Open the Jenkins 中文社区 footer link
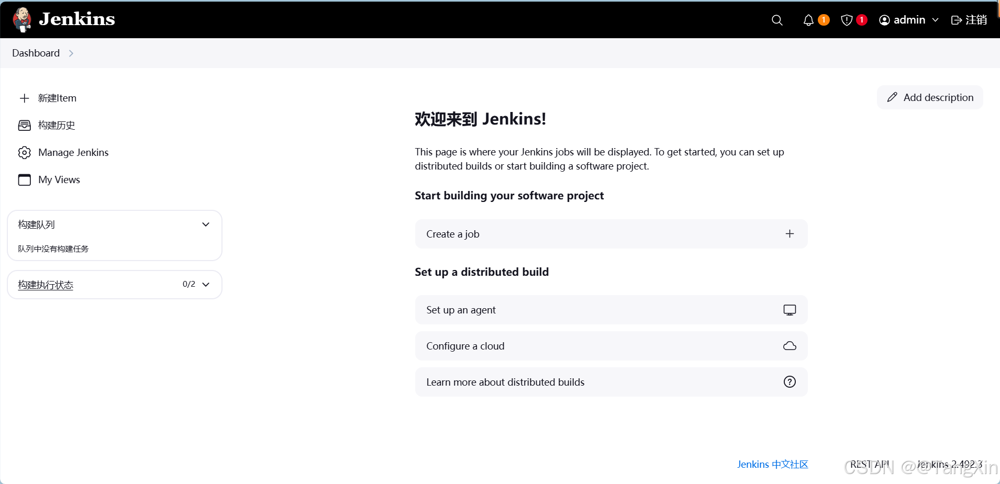The height and width of the screenshot is (484, 1000). pyautogui.click(x=772, y=464)
